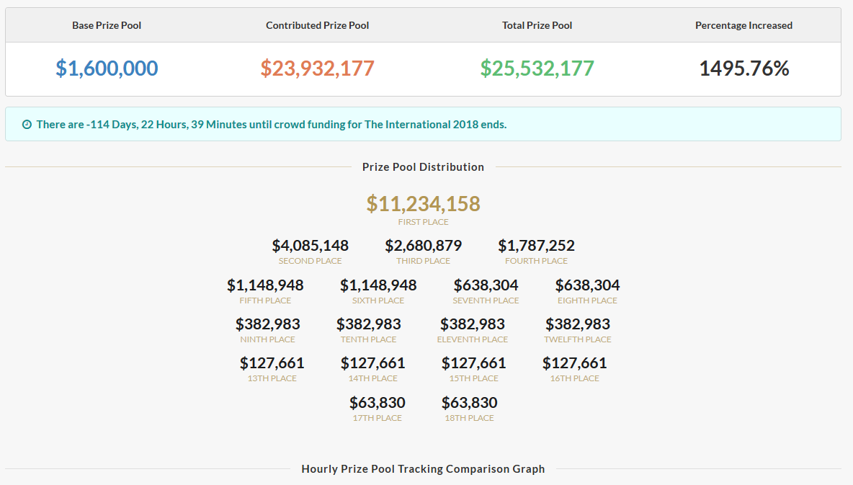The width and height of the screenshot is (853, 485).
Task: Click the prize amount above NINTH PLACE
Action: 268,324
